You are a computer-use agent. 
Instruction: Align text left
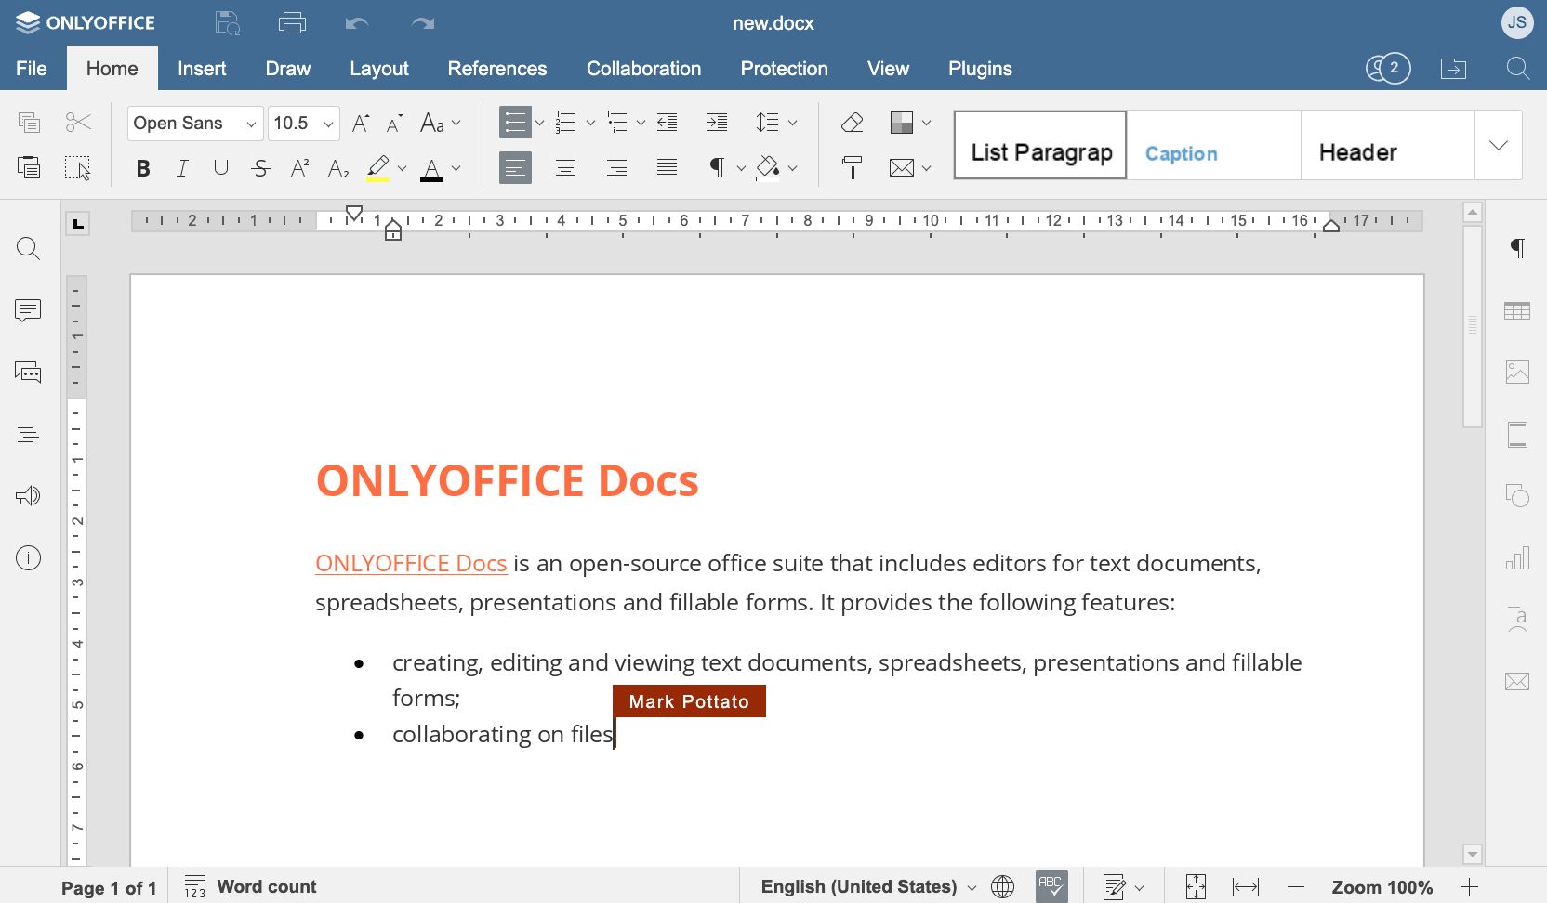(515, 167)
